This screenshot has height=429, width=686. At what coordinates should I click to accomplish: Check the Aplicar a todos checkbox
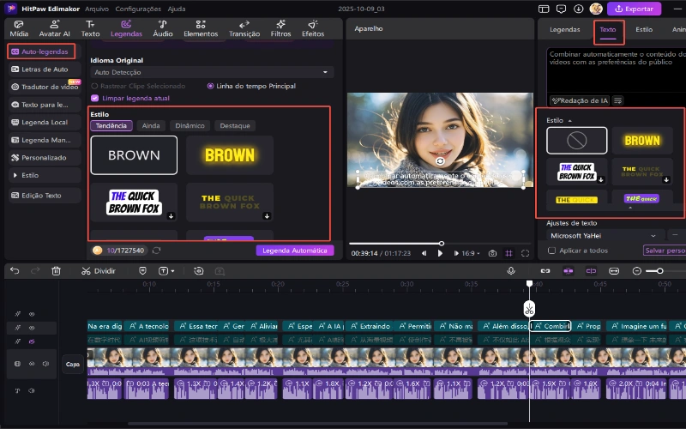(551, 251)
